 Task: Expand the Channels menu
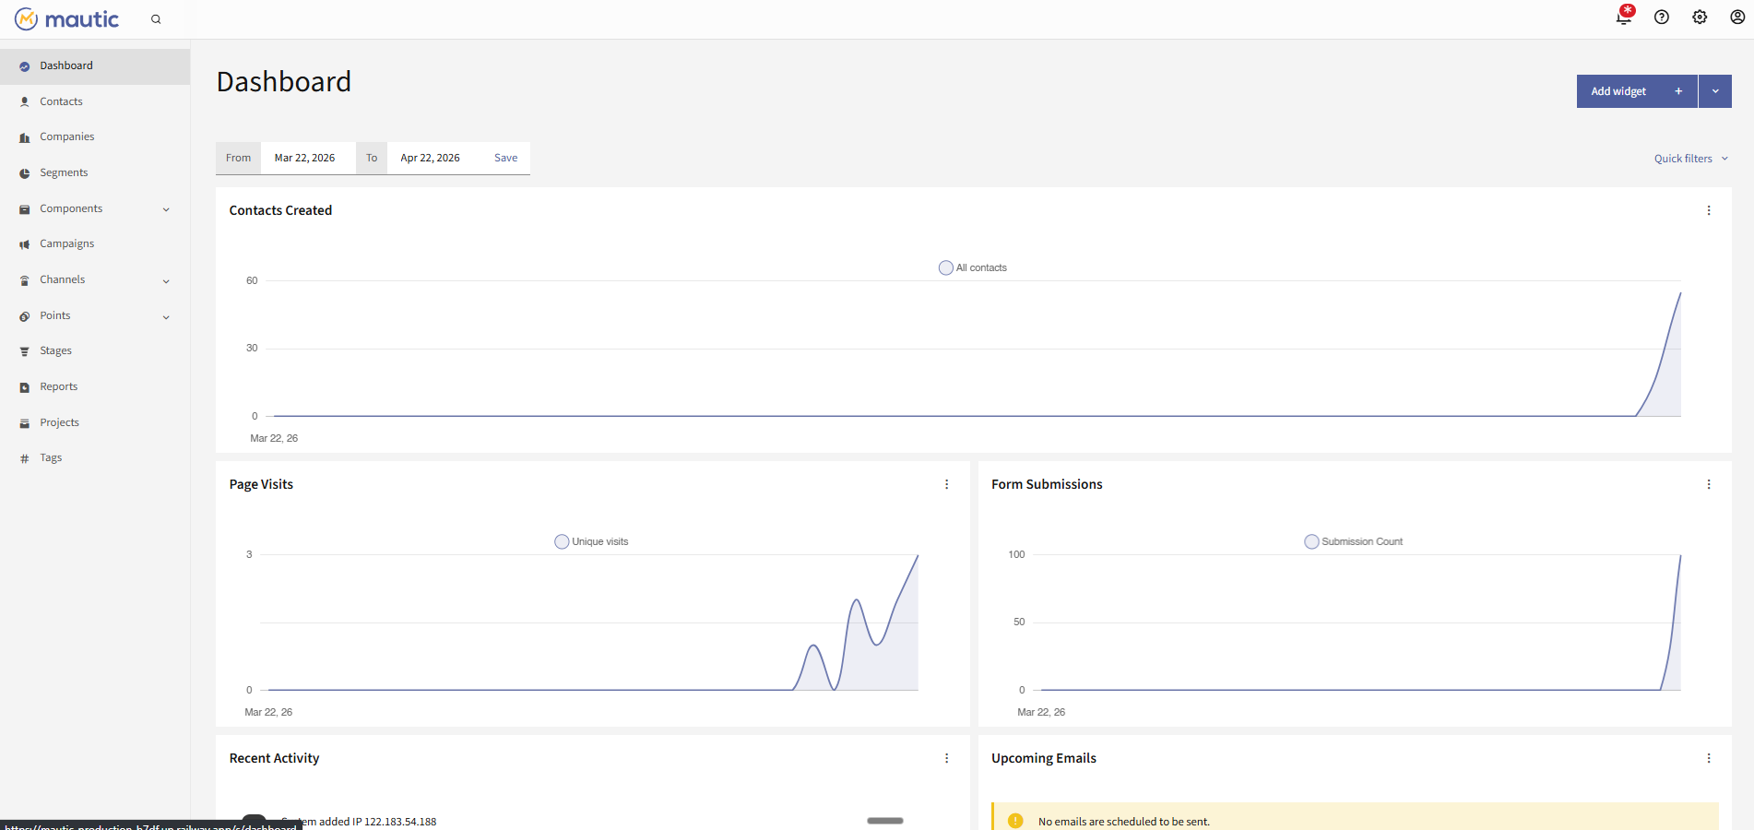coord(166,280)
